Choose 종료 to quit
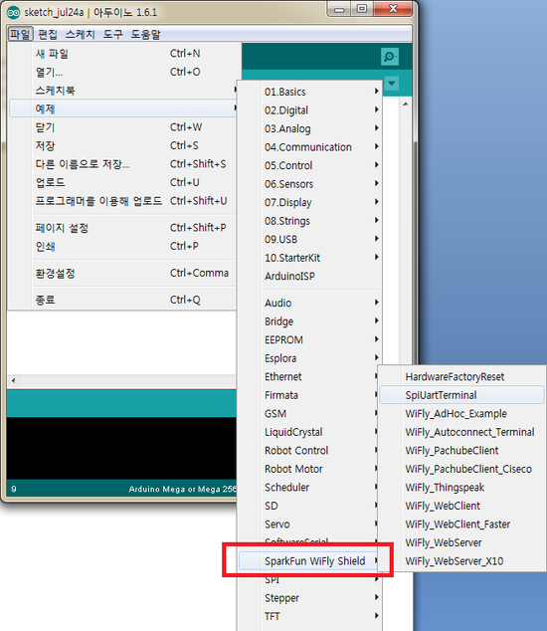 tap(122, 300)
